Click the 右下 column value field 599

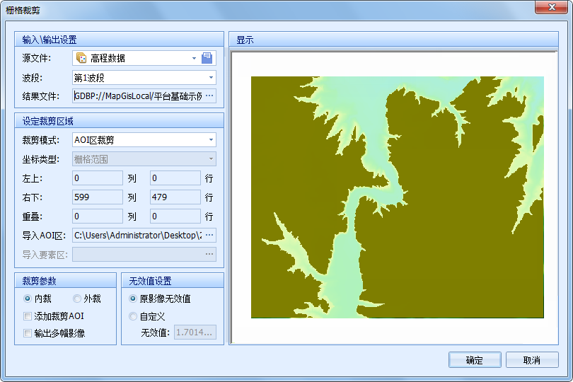[x=98, y=197]
